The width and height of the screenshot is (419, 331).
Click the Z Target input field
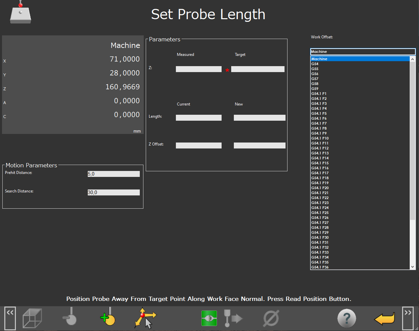click(x=258, y=69)
